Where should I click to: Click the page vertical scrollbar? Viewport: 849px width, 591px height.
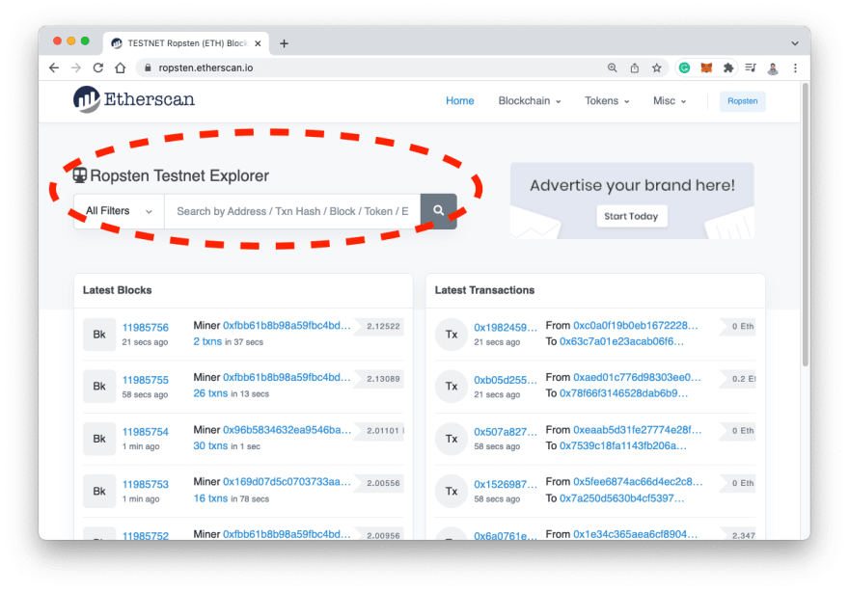[x=806, y=225]
